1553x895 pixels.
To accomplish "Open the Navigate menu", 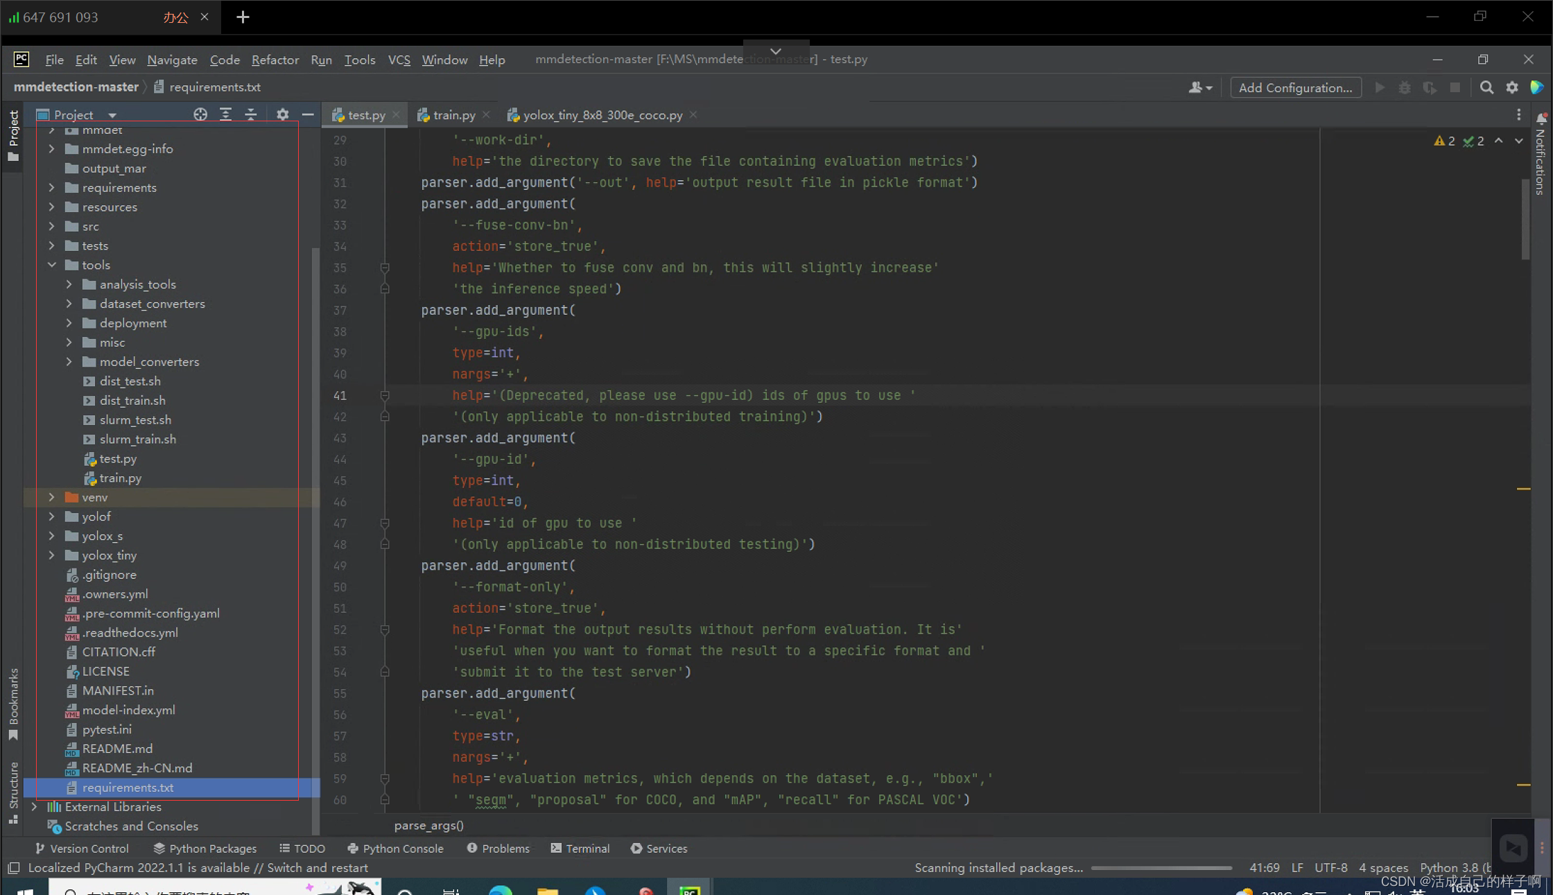I will 172,59.
